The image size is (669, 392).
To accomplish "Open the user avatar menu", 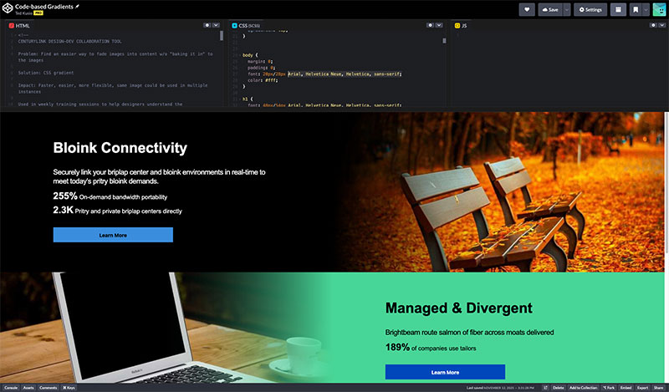I will 658,9.
